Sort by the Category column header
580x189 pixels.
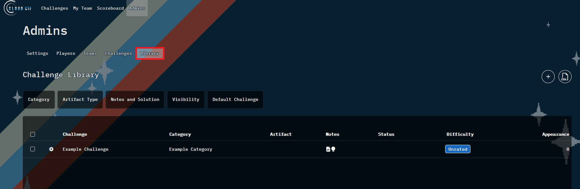tap(180, 134)
